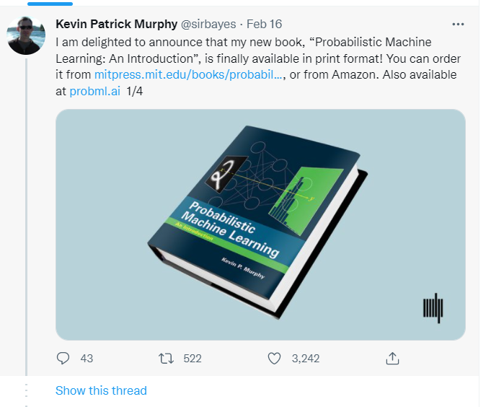Open Kevin Patrick Murphy's profile picture
Screen dimensions: 491x407
click(x=27, y=34)
